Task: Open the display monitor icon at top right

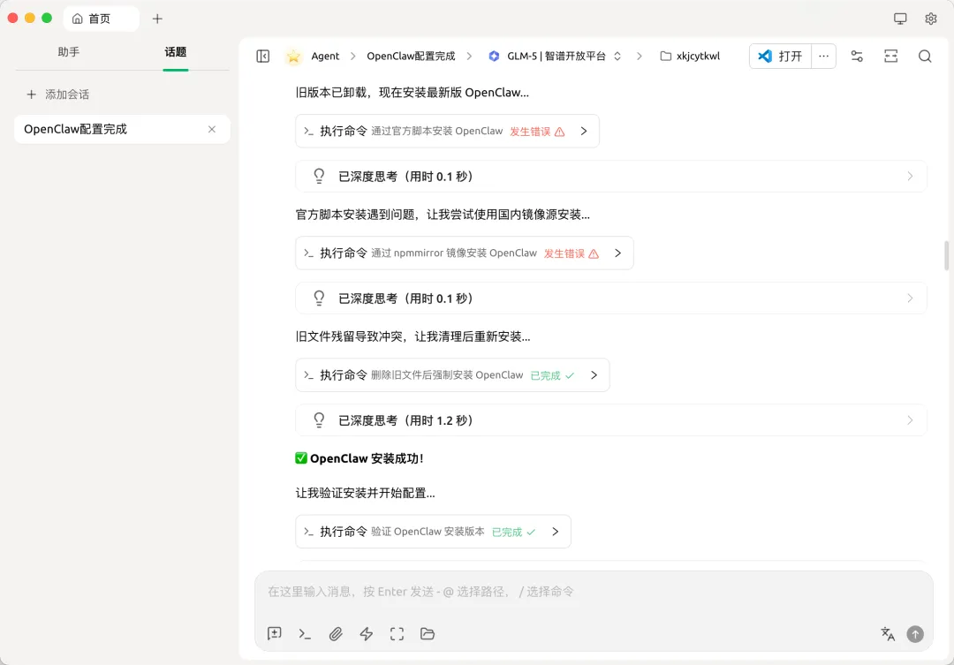Action: 900,19
